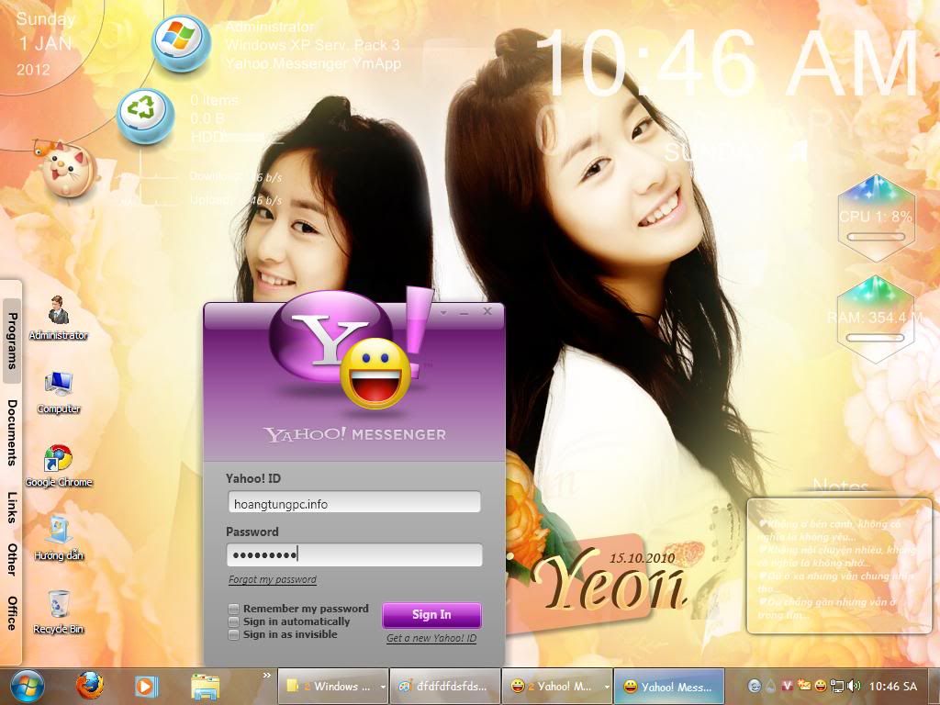Switch to the Links sidebar tab
This screenshot has width=940, height=705.
(x=12, y=507)
